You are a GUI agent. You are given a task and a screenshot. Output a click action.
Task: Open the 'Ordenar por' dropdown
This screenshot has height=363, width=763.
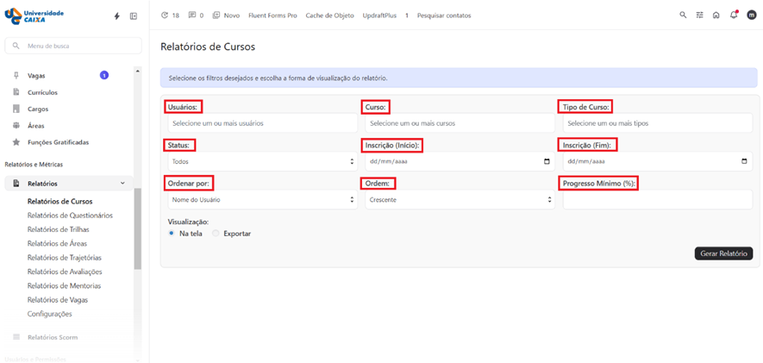(x=261, y=200)
